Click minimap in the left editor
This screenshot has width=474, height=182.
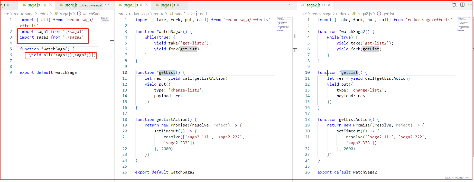[x=105, y=20]
